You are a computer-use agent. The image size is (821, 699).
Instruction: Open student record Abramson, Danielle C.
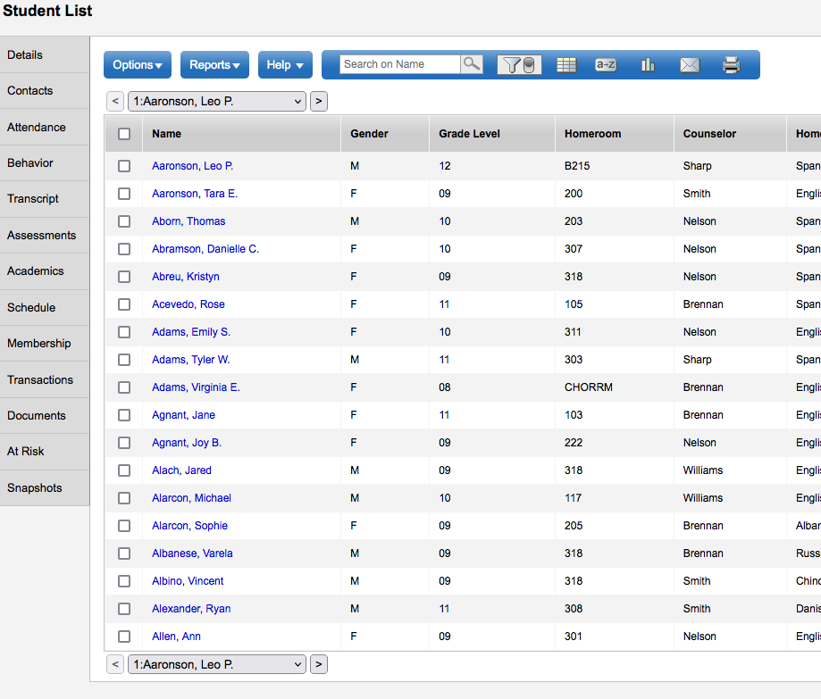coord(205,249)
